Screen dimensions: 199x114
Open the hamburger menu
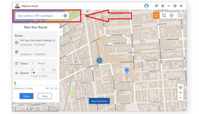(163, 6)
